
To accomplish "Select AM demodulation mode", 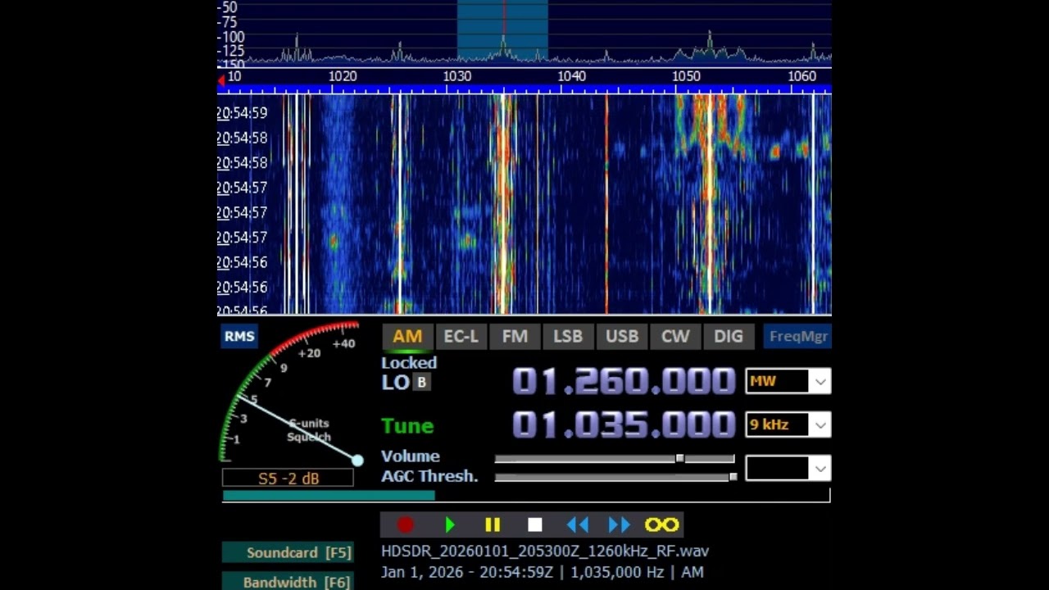I will click(x=407, y=337).
